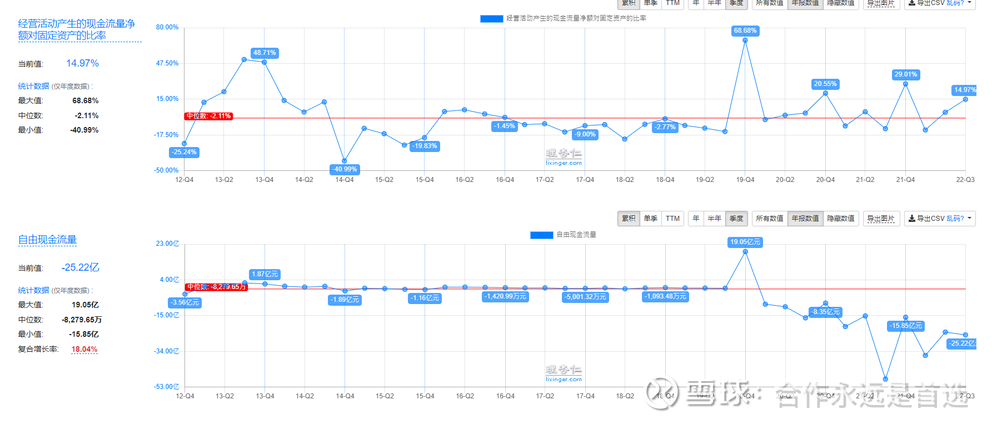Click the -2.77% data label
The width and height of the screenshot is (997, 425).
(x=665, y=127)
